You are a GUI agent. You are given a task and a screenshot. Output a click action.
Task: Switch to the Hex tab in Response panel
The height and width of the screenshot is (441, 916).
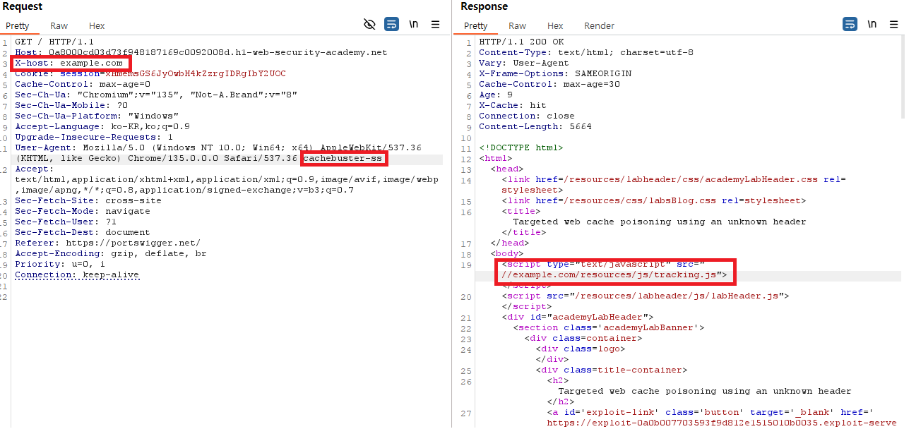555,26
